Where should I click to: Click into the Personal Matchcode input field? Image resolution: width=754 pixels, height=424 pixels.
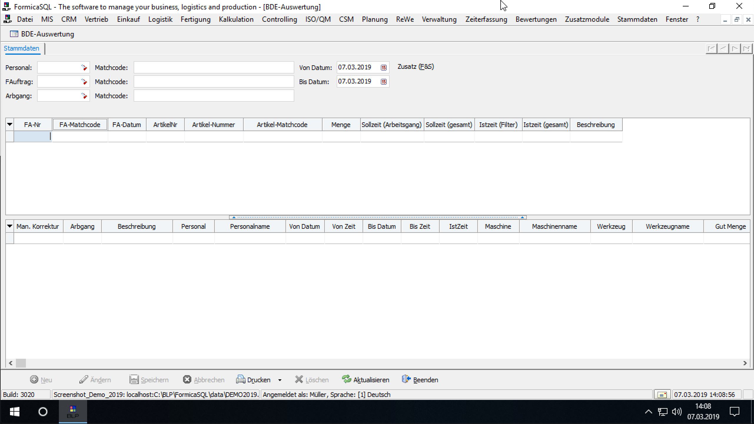(214, 68)
